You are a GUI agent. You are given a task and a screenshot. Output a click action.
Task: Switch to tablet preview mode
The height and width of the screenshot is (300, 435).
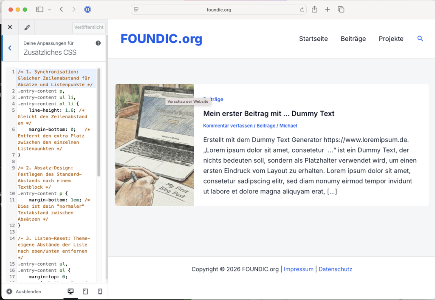(x=85, y=292)
